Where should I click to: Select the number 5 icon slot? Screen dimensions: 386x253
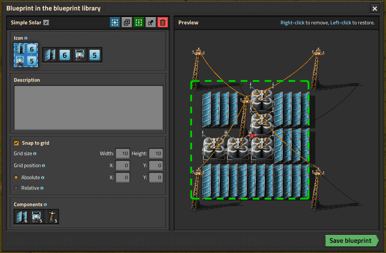(x=95, y=55)
